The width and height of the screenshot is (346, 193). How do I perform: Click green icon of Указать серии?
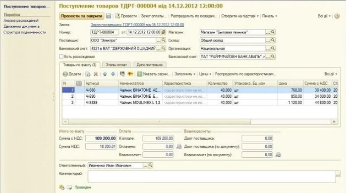coord(139,74)
